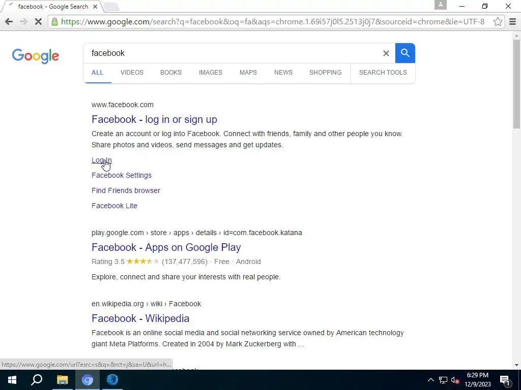This screenshot has width=521, height=390.
Task: Switch to the NEWS search tab
Action: coord(283,72)
